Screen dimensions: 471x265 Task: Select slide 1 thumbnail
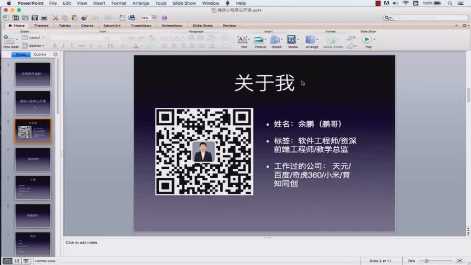click(x=33, y=74)
